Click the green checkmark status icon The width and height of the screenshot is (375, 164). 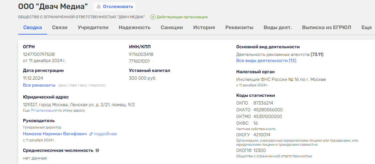point(153,17)
